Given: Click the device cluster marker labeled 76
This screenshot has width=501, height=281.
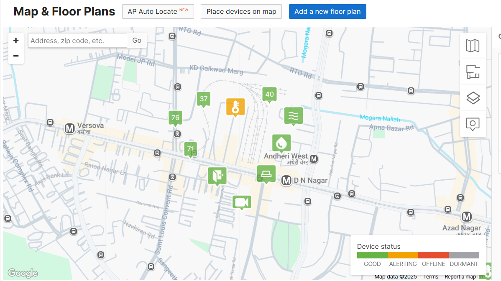Looking at the screenshot, I should point(175,118).
